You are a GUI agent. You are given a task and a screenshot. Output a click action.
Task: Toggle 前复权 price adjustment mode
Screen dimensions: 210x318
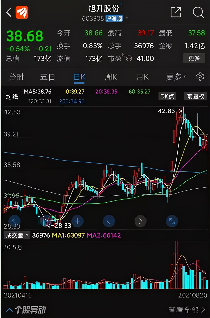click(x=195, y=96)
